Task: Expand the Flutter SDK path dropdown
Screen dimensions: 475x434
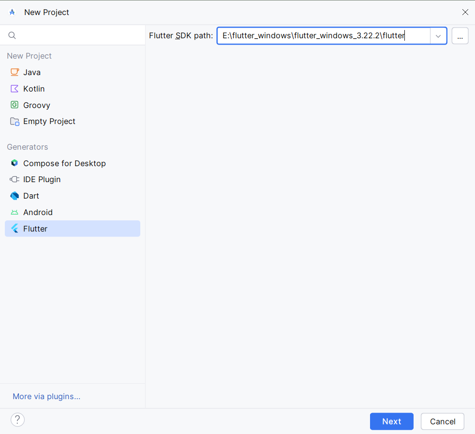Action: [438, 36]
